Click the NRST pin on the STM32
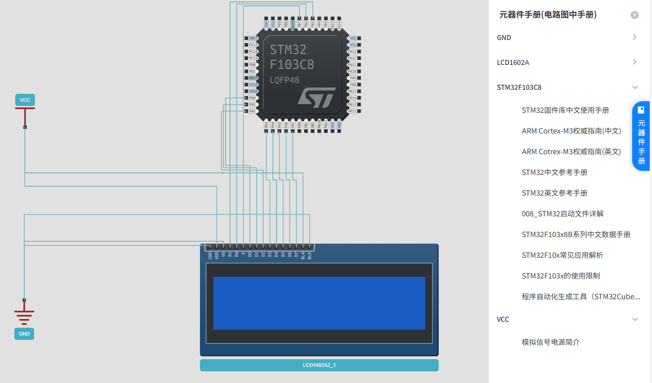Viewport: 652px width, 383px height. tap(252, 78)
